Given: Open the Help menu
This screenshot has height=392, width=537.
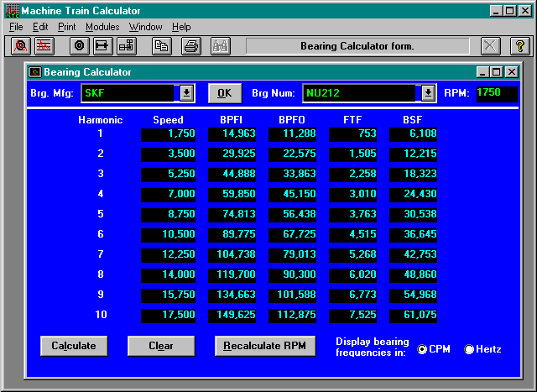Looking at the screenshot, I should pyautogui.click(x=181, y=27).
